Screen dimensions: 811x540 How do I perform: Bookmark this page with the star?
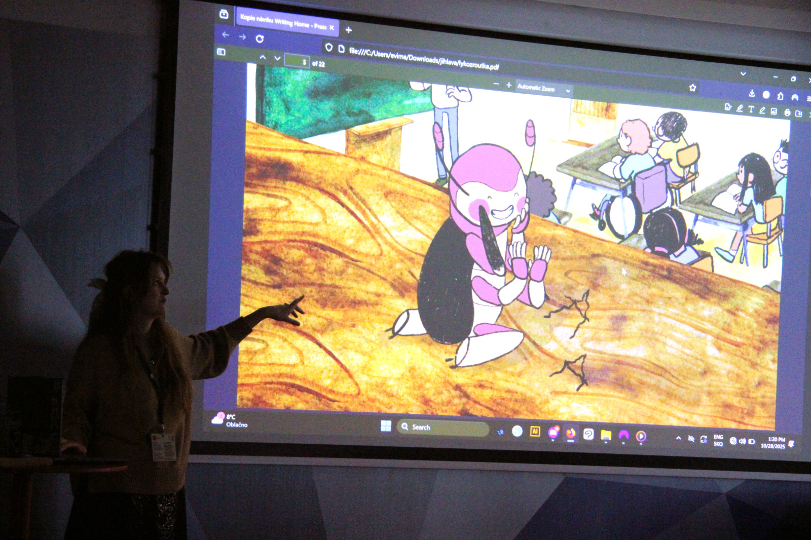(x=693, y=88)
